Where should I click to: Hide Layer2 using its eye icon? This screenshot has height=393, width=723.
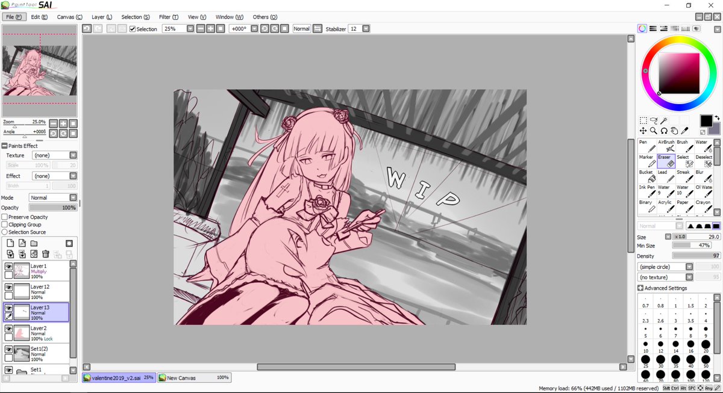9,329
